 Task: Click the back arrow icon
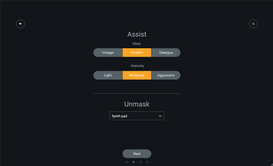click(20, 24)
